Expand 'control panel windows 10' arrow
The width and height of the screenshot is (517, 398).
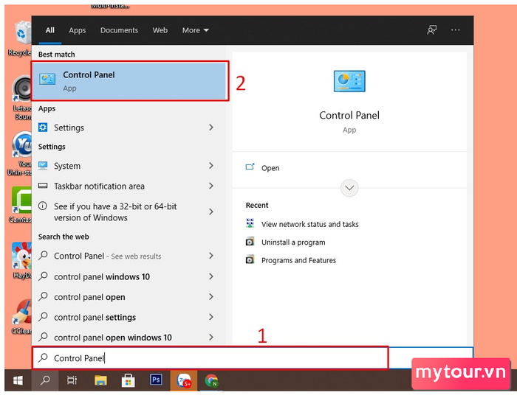(211, 276)
